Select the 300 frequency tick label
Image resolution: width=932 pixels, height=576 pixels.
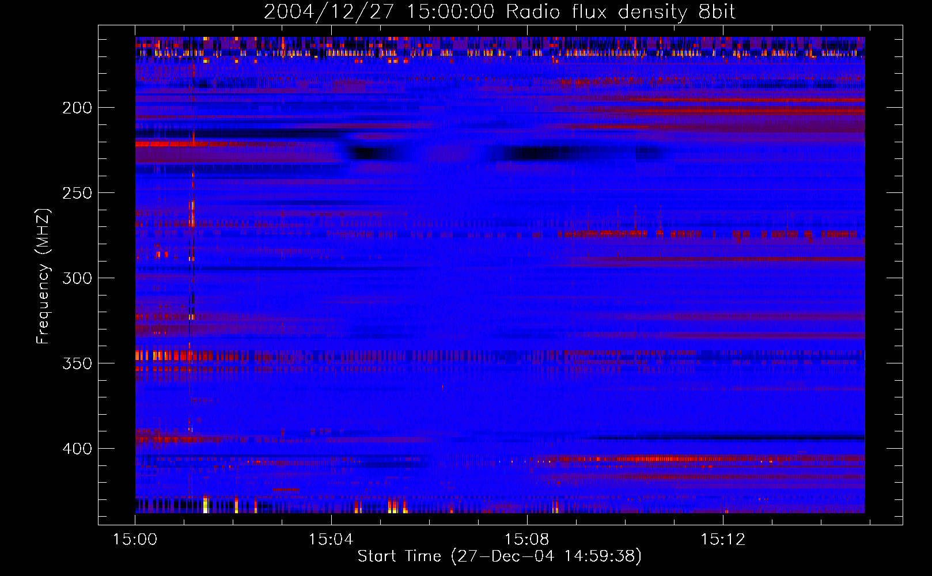[x=77, y=278]
